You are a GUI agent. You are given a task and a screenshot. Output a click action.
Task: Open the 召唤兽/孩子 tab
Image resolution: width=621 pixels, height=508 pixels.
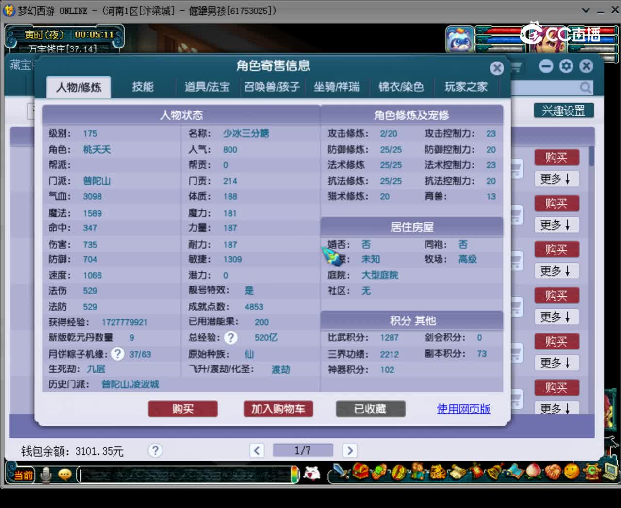coord(272,87)
